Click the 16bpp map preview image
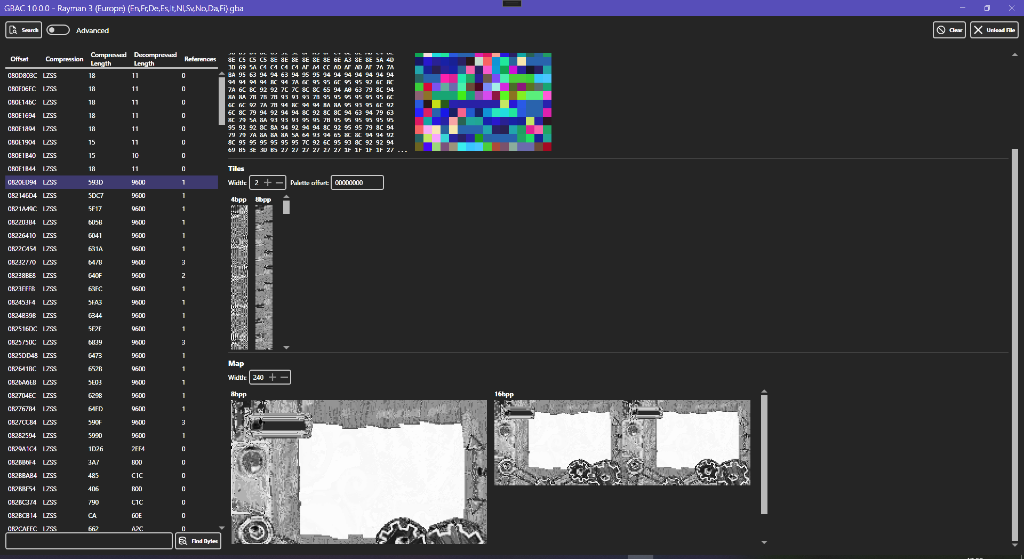Screen dimensions: 1024x559 pos(622,443)
